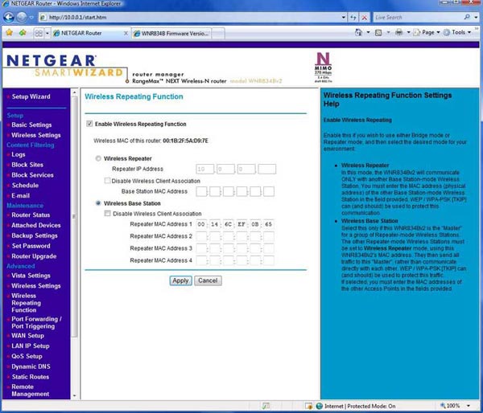Screen dimensions: 483x413
Task: Open the Home button dropdown arrow
Action: tap(368, 32)
